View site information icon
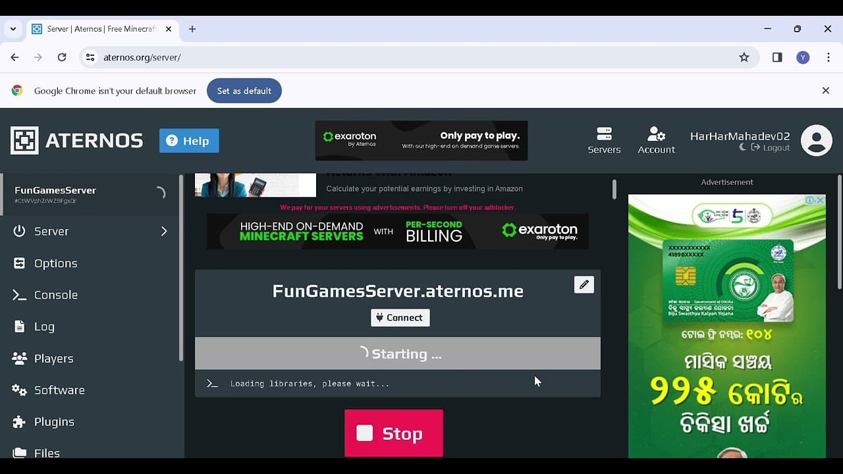 (90, 57)
